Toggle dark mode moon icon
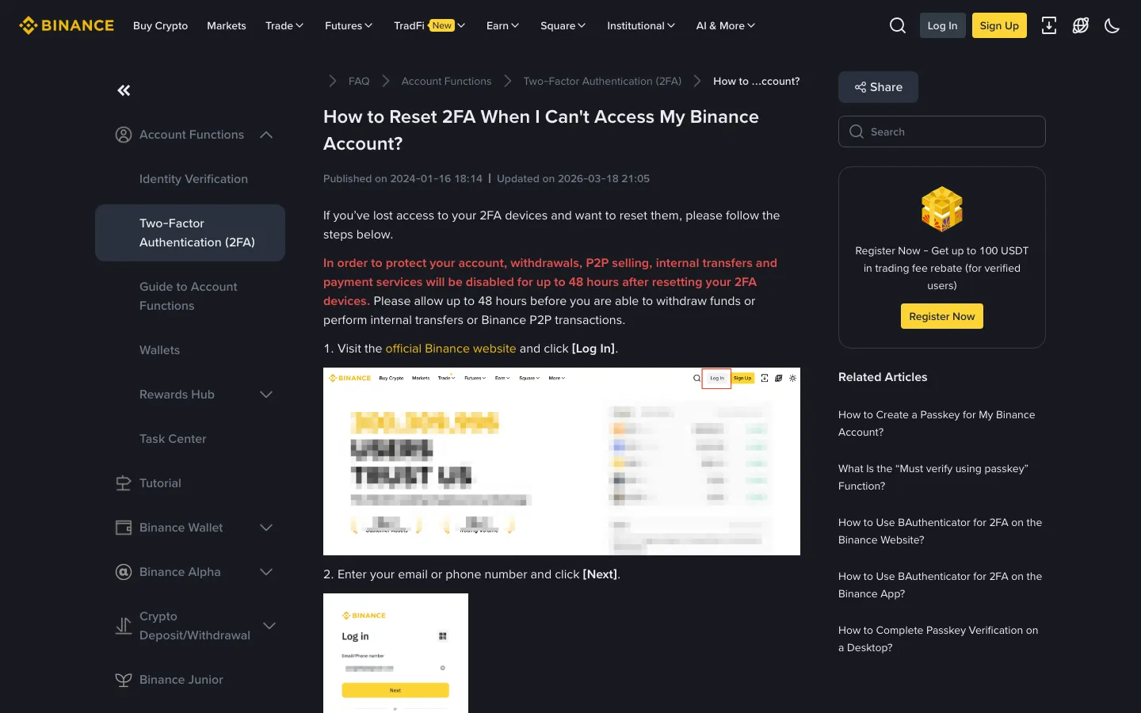 click(1112, 25)
